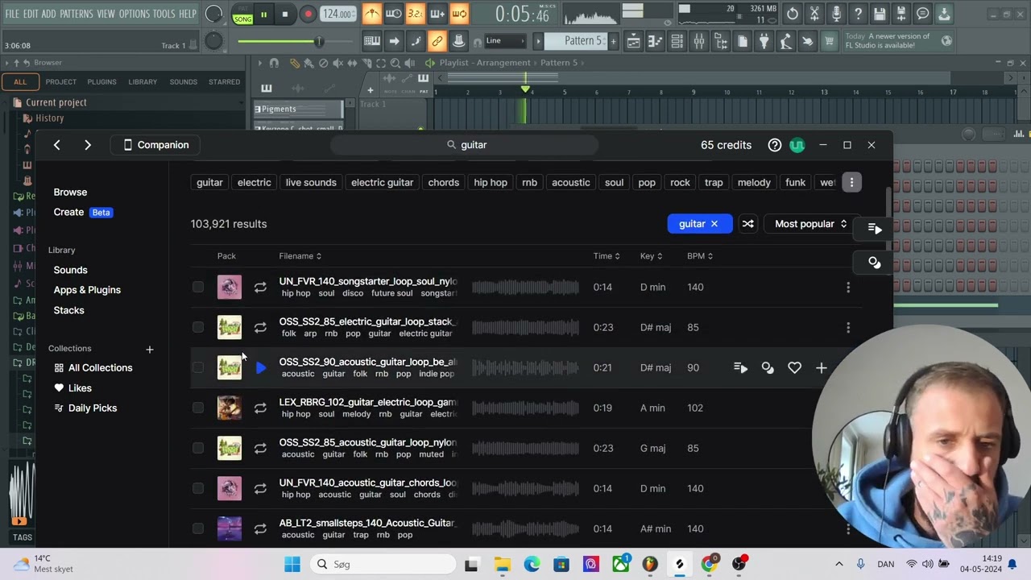Filter by the hip hop tag
Viewport: 1031px width, 580px height.
click(x=491, y=182)
